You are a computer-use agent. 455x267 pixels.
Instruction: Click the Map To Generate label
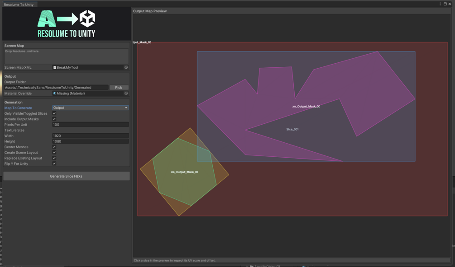pyautogui.click(x=18, y=108)
